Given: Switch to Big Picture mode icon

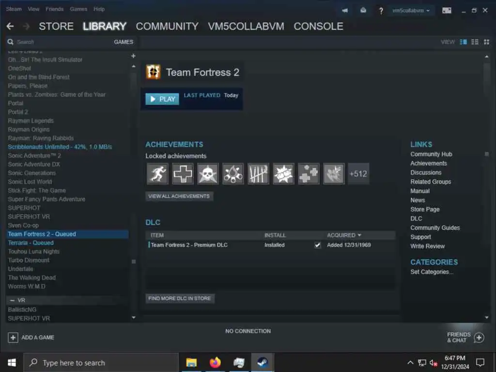Looking at the screenshot, I should pyautogui.click(x=447, y=11).
